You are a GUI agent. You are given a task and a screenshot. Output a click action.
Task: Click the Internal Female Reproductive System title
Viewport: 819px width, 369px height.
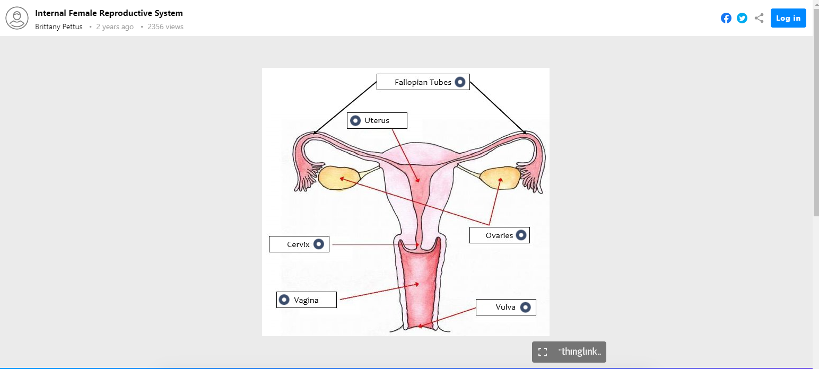(x=109, y=13)
